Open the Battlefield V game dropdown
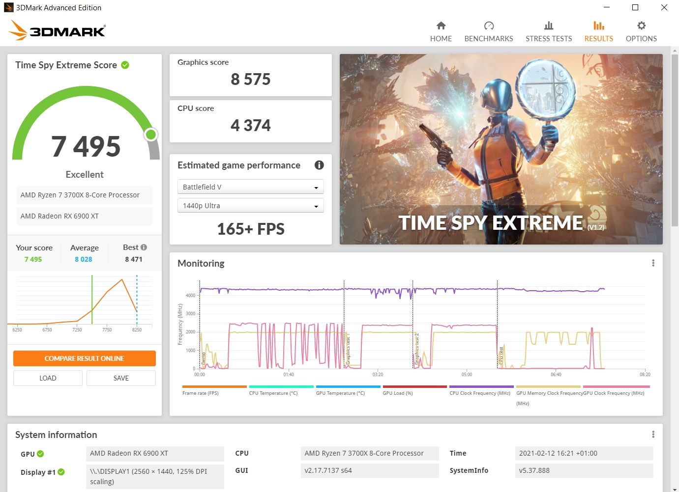 250,187
